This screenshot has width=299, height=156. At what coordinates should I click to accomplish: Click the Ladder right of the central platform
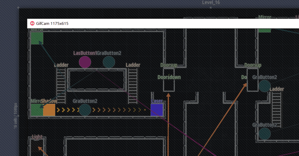coord(133,86)
